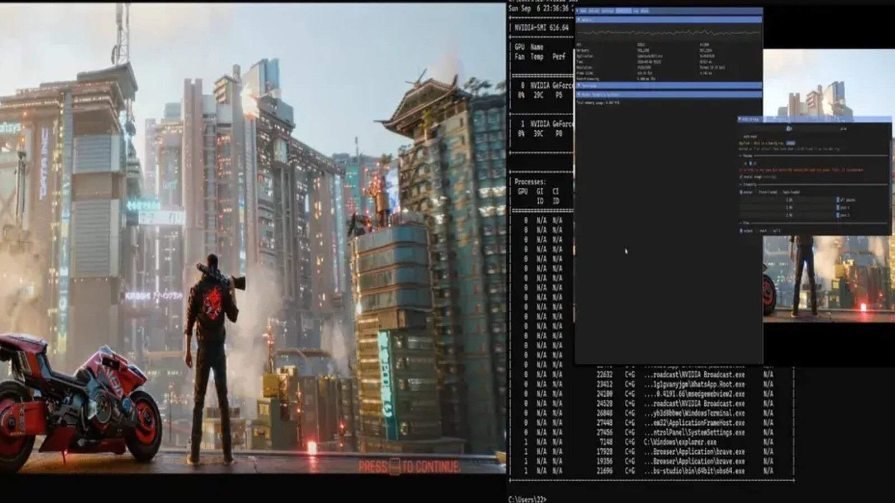Click the C:\Windows\explorer.exe process row
Image resolution: width=895 pixels, height=503 pixels.
click(649, 442)
